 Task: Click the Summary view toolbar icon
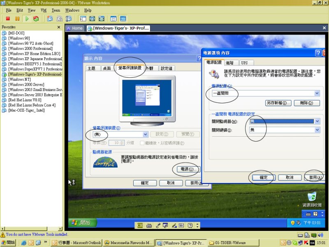pos(114,19)
